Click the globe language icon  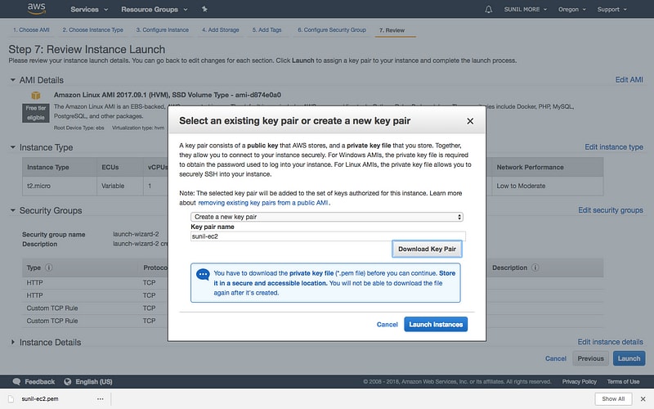[x=68, y=381]
